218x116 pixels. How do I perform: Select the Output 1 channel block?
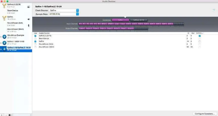tap(82, 28)
